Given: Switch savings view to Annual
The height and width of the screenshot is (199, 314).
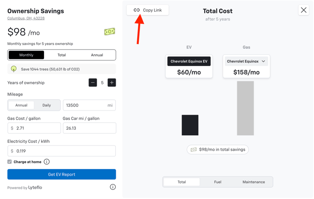Looking at the screenshot, I should (x=97, y=55).
